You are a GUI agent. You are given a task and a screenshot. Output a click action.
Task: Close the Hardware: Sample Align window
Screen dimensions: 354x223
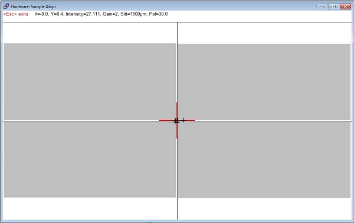(x=345, y=6)
